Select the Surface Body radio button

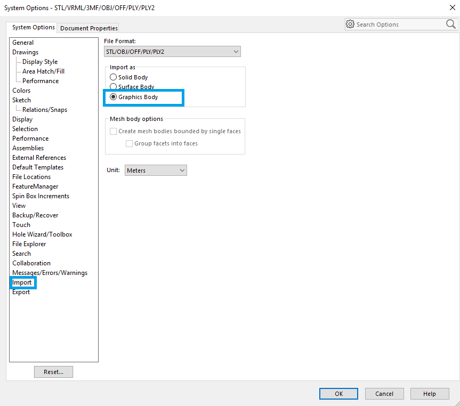tap(113, 86)
